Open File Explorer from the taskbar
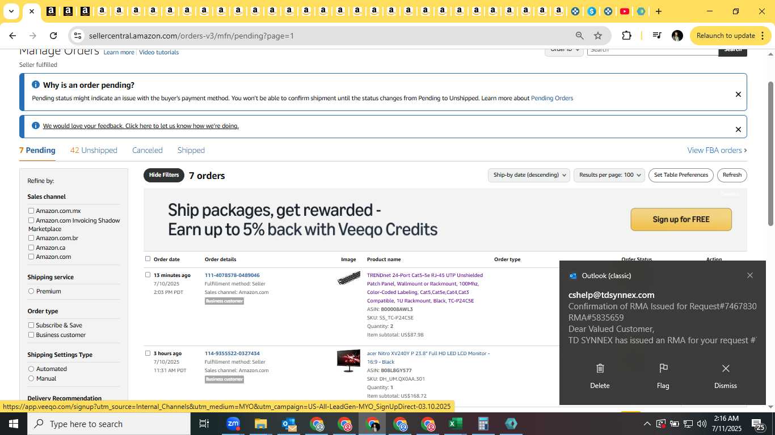Image resolution: width=775 pixels, height=435 pixels. [260, 424]
